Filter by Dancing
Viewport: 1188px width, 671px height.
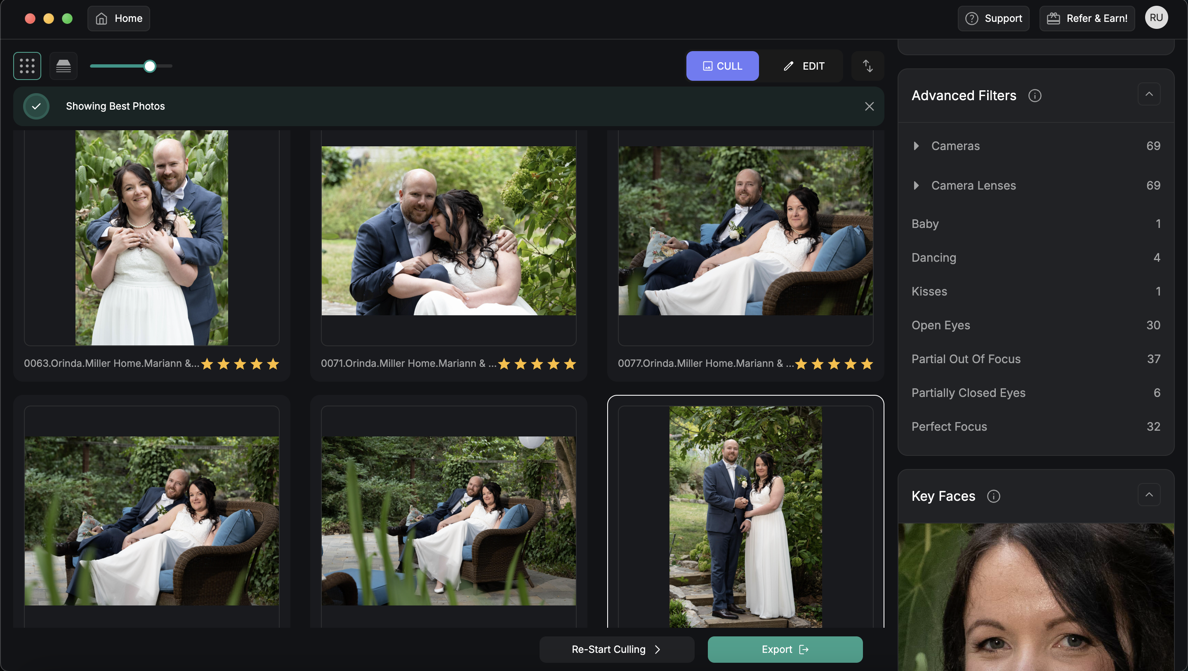tap(1036, 258)
